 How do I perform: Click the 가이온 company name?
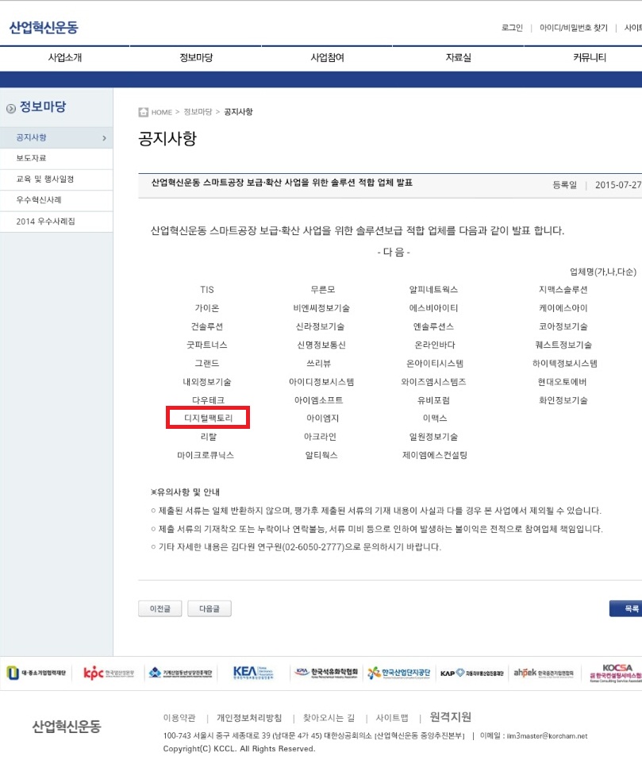pyautogui.click(x=207, y=308)
